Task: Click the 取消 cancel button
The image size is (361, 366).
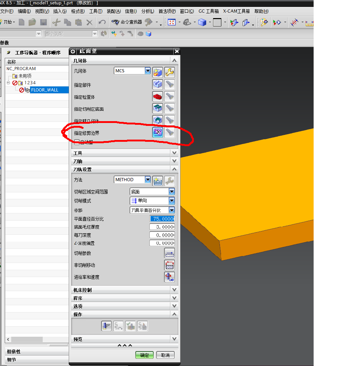Action: [x=165, y=355]
